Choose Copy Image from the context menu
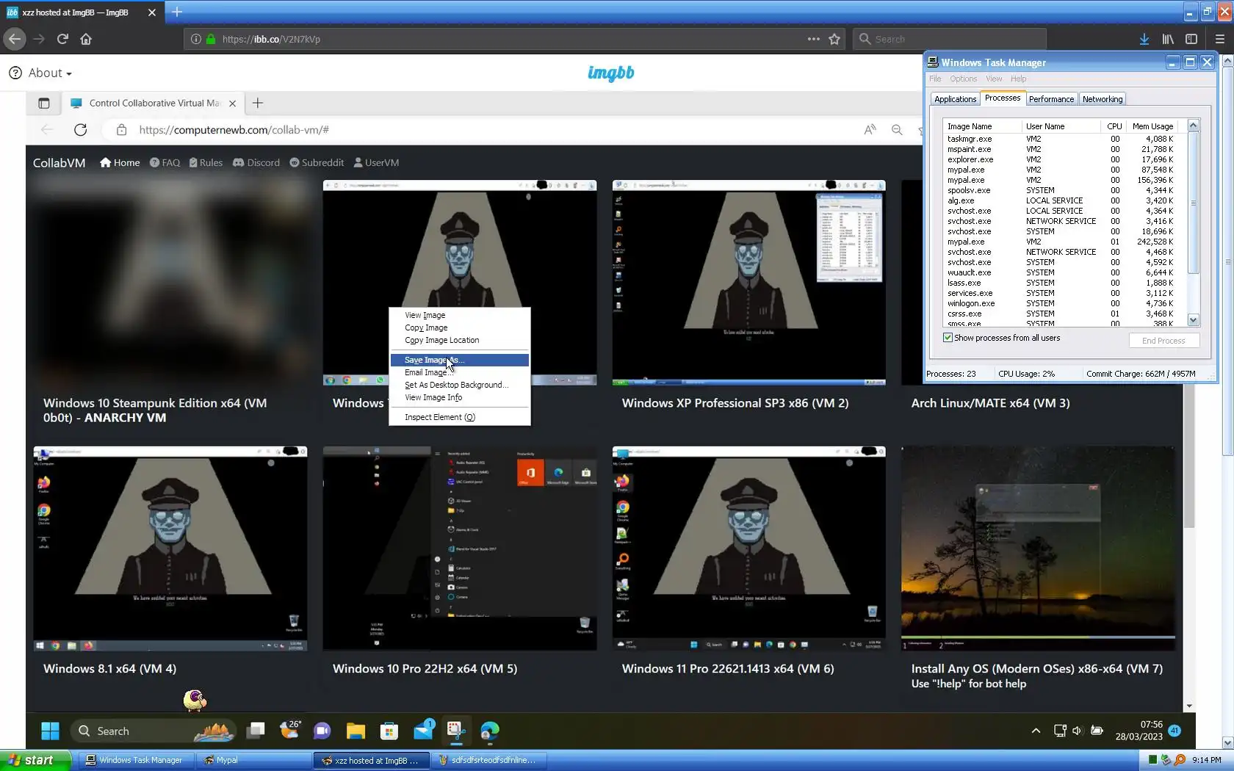 pos(459,327)
